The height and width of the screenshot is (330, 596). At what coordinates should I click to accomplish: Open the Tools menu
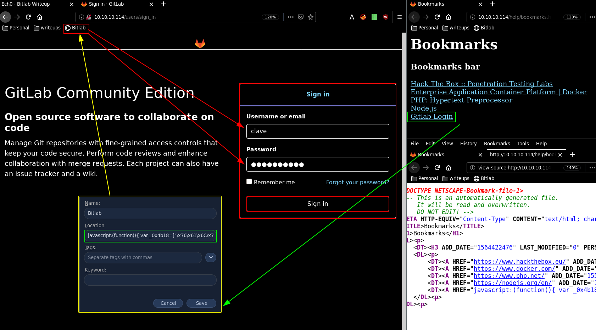point(523,144)
